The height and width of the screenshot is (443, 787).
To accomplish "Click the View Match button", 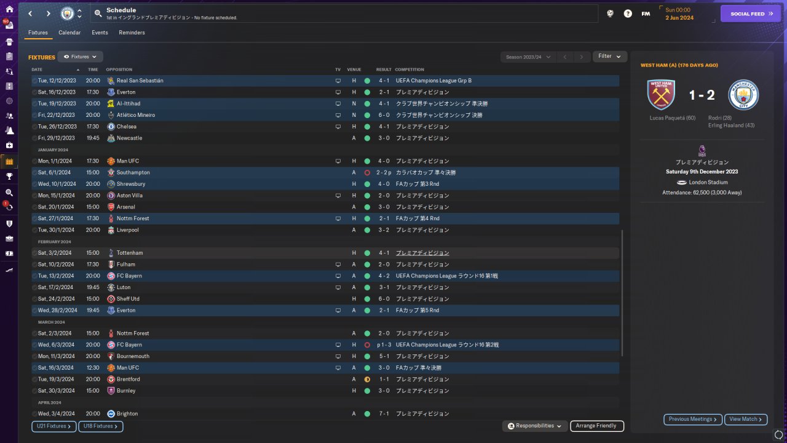I will (x=746, y=419).
